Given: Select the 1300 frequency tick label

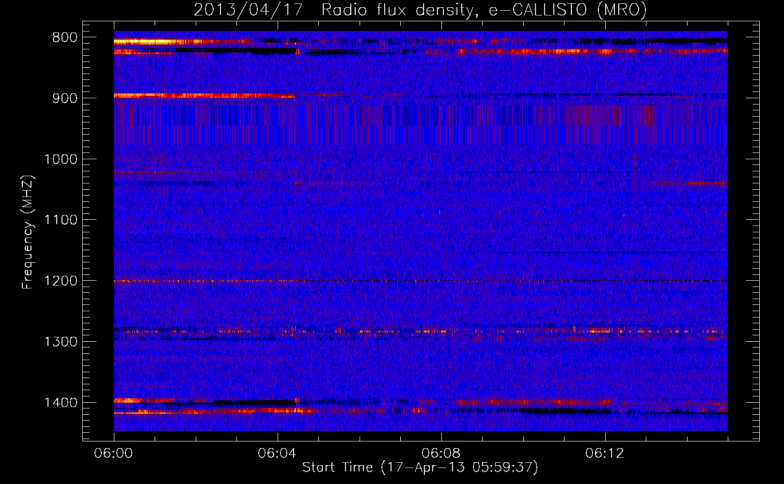Looking at the screenshot, I should tap(61, 342).
